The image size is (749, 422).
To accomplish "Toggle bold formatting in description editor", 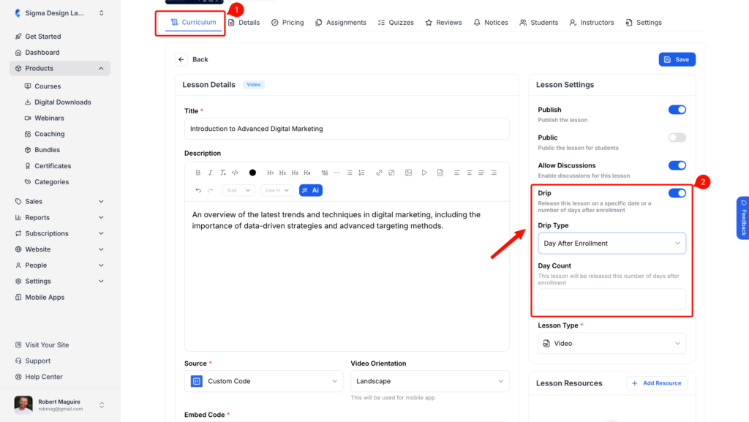I will tap(197, 173).
